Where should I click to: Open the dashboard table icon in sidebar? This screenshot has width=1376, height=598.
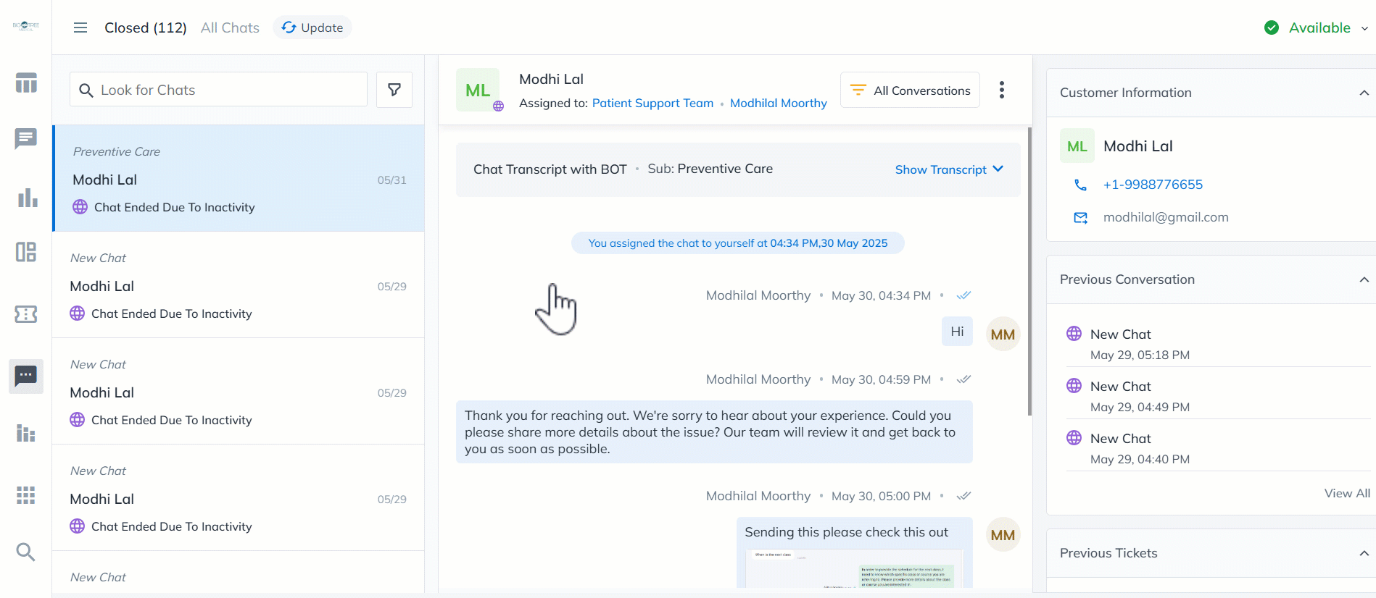click(26, 83)
